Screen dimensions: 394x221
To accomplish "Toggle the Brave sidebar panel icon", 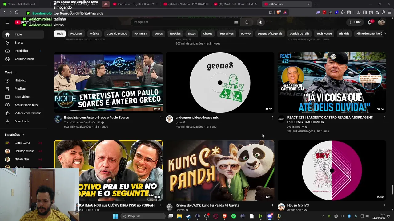I will coord(365,12).
